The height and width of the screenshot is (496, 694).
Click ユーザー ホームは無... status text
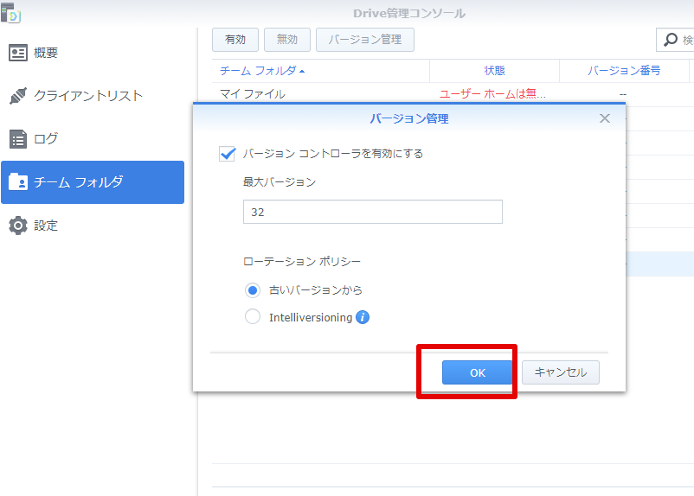(492, 94)
